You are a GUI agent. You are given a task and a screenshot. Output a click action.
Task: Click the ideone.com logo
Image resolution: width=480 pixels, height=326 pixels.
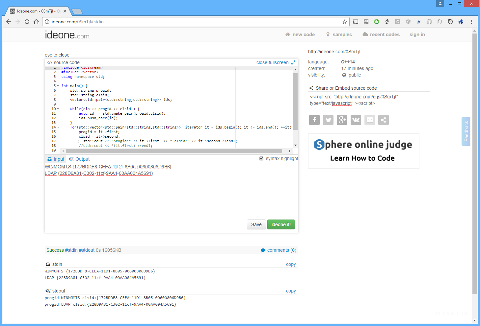coord(67,35)
